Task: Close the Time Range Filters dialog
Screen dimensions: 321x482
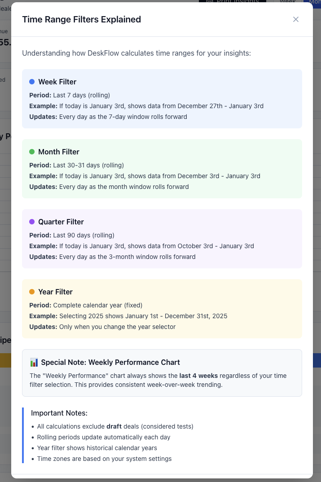Action: tap(295, 19)
